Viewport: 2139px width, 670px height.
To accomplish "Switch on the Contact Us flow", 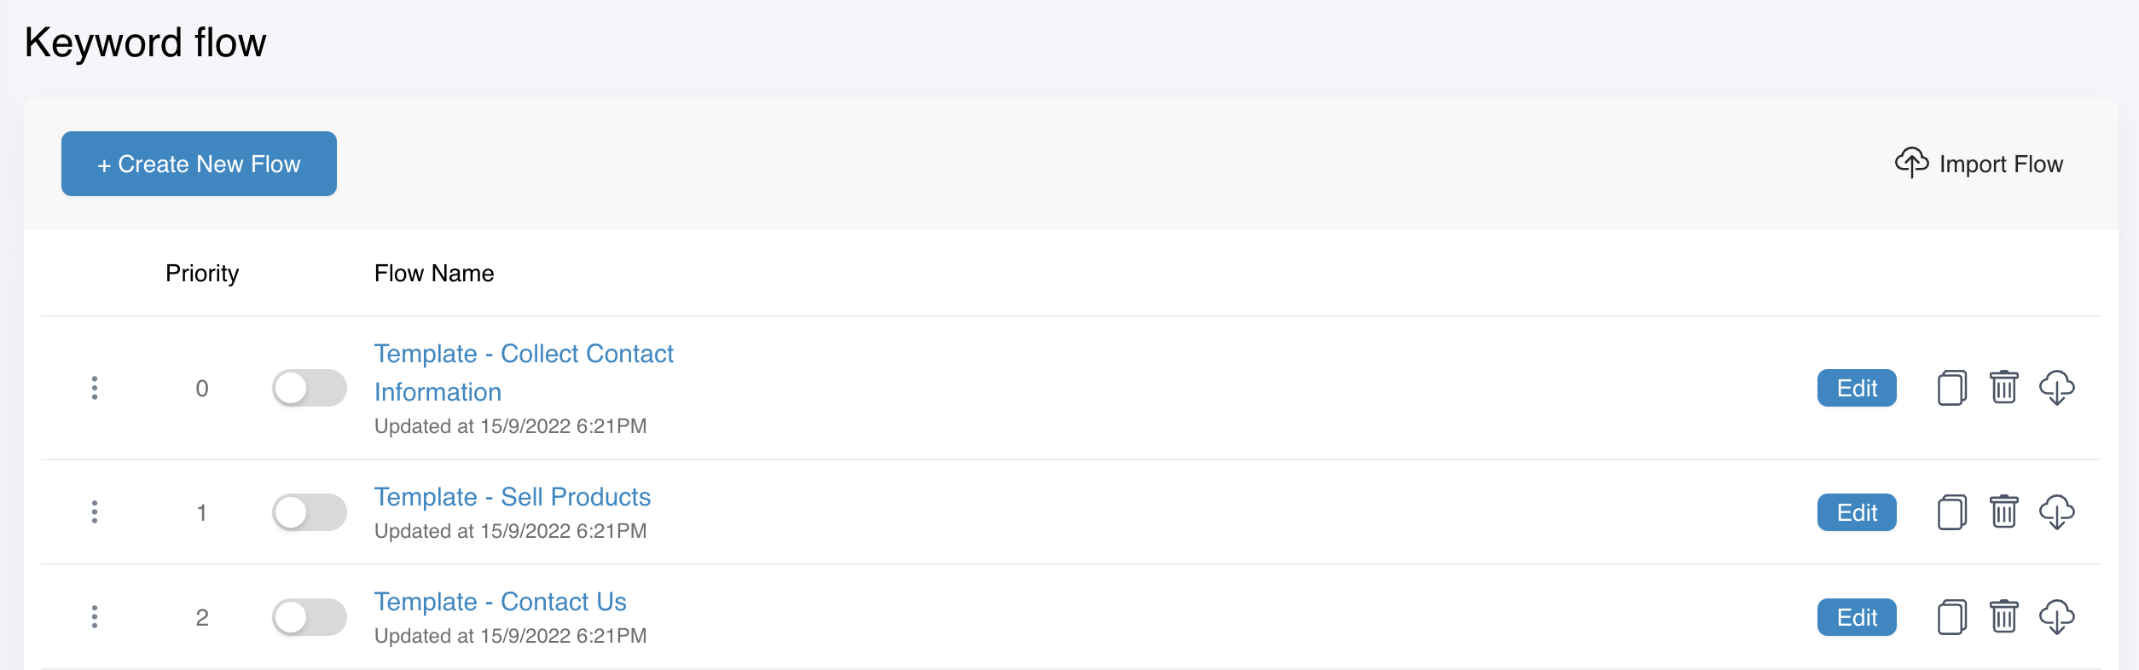I will (309, 617).
